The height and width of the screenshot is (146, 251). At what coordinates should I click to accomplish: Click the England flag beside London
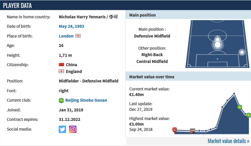pyautogui.click(x=78, y=36)
